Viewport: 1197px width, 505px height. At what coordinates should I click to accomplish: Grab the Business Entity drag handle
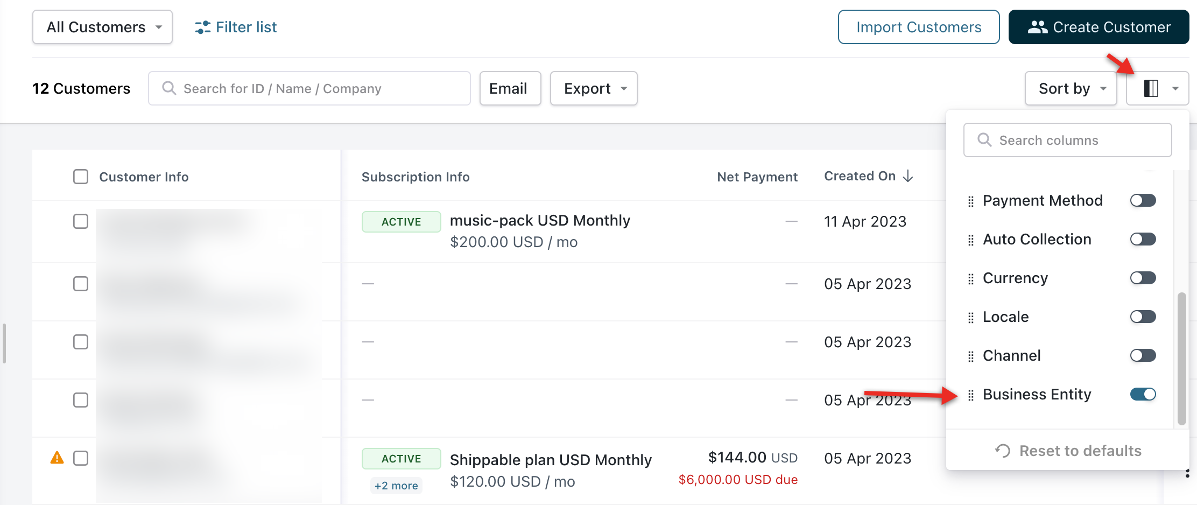(970, 395)
